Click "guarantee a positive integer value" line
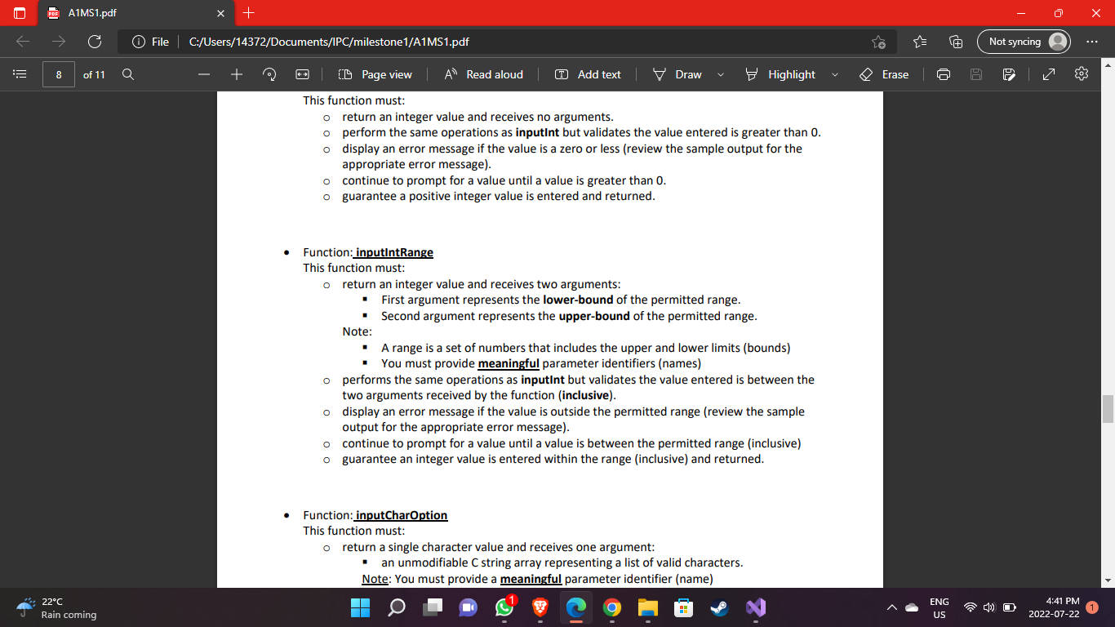This screenshot has width=1115, height=627. coord(498,196)
